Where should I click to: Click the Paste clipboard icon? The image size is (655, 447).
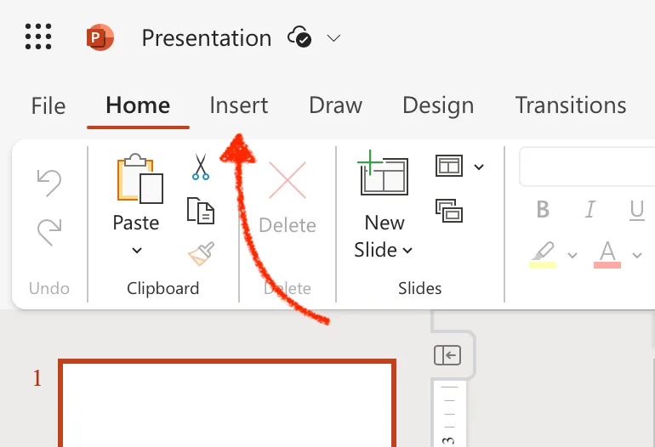coord(140,178)
